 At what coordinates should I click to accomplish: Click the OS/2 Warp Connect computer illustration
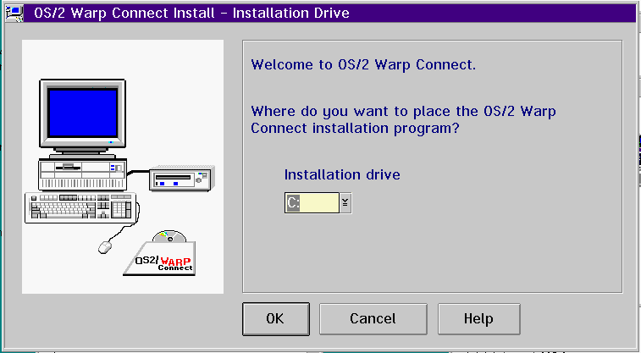pos(123,167)
